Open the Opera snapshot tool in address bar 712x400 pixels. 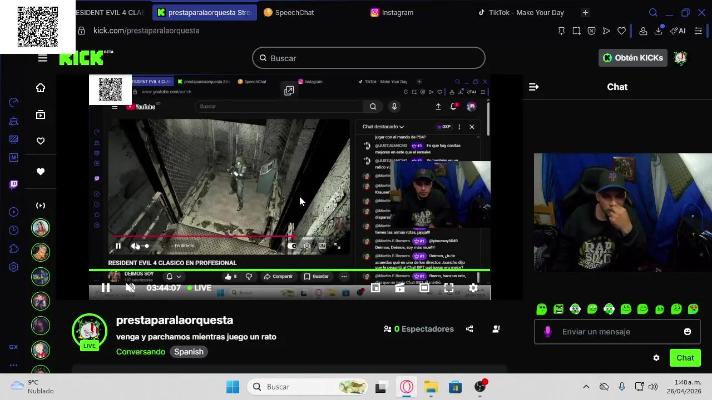tap(576, 31)
